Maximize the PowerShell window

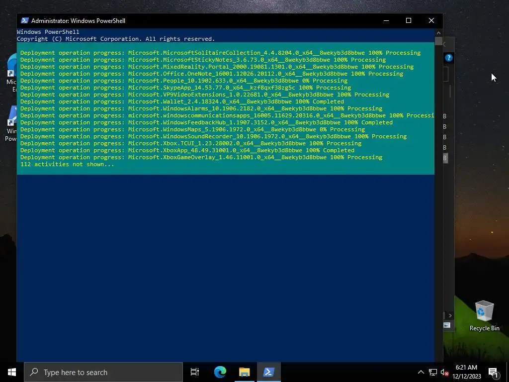tap(409, 20)
